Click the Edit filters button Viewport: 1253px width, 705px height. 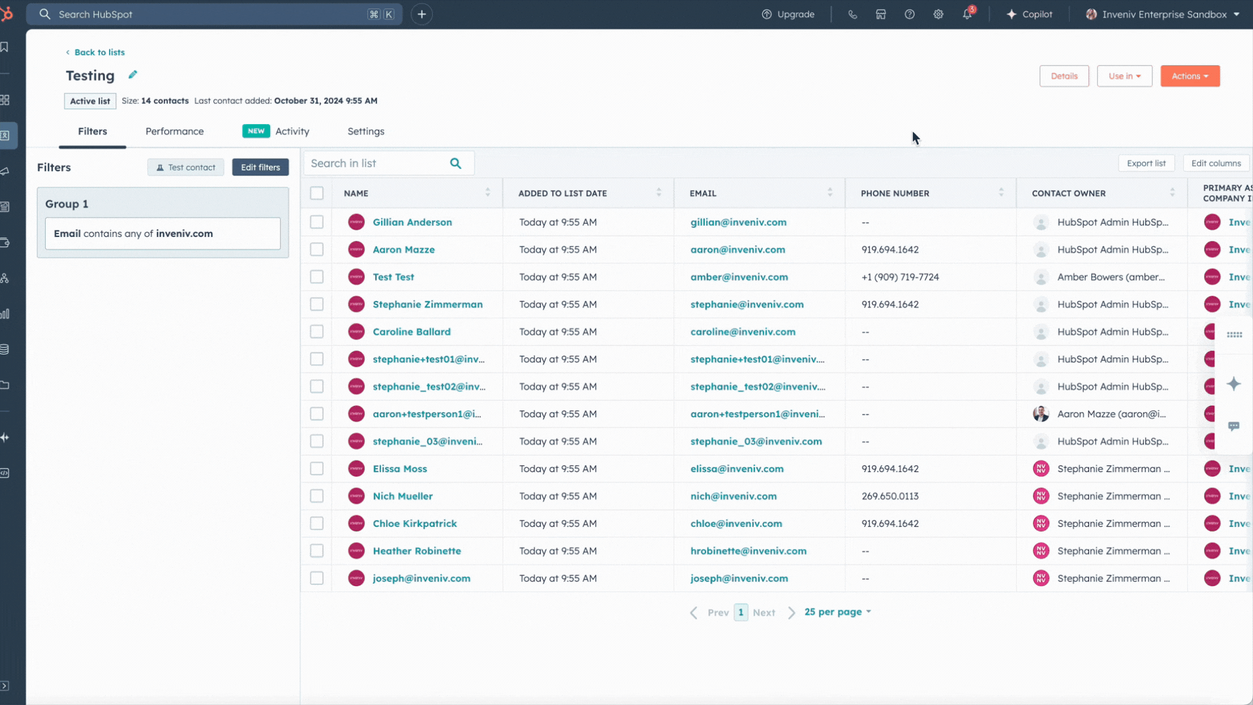260,168
